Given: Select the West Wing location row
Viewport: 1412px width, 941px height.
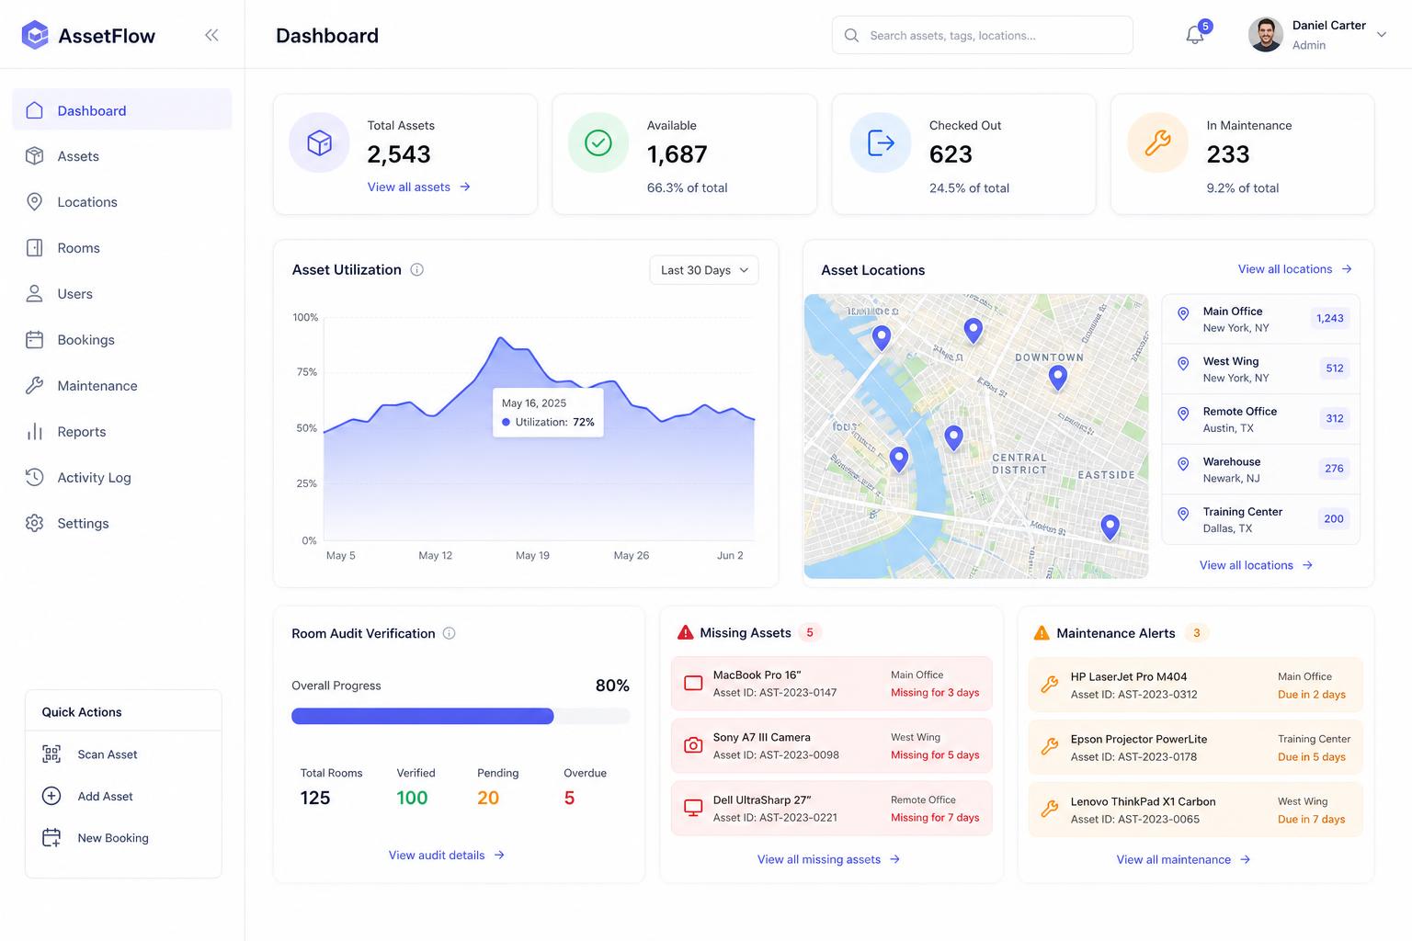Looking at the screenshot, I should (1260, 369).
